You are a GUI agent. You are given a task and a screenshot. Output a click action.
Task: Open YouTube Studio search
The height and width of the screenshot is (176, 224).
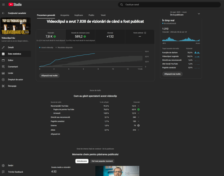[169, 4]
